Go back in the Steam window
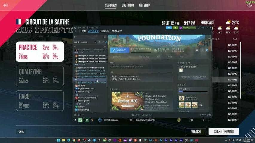 [x=75, y=31]
